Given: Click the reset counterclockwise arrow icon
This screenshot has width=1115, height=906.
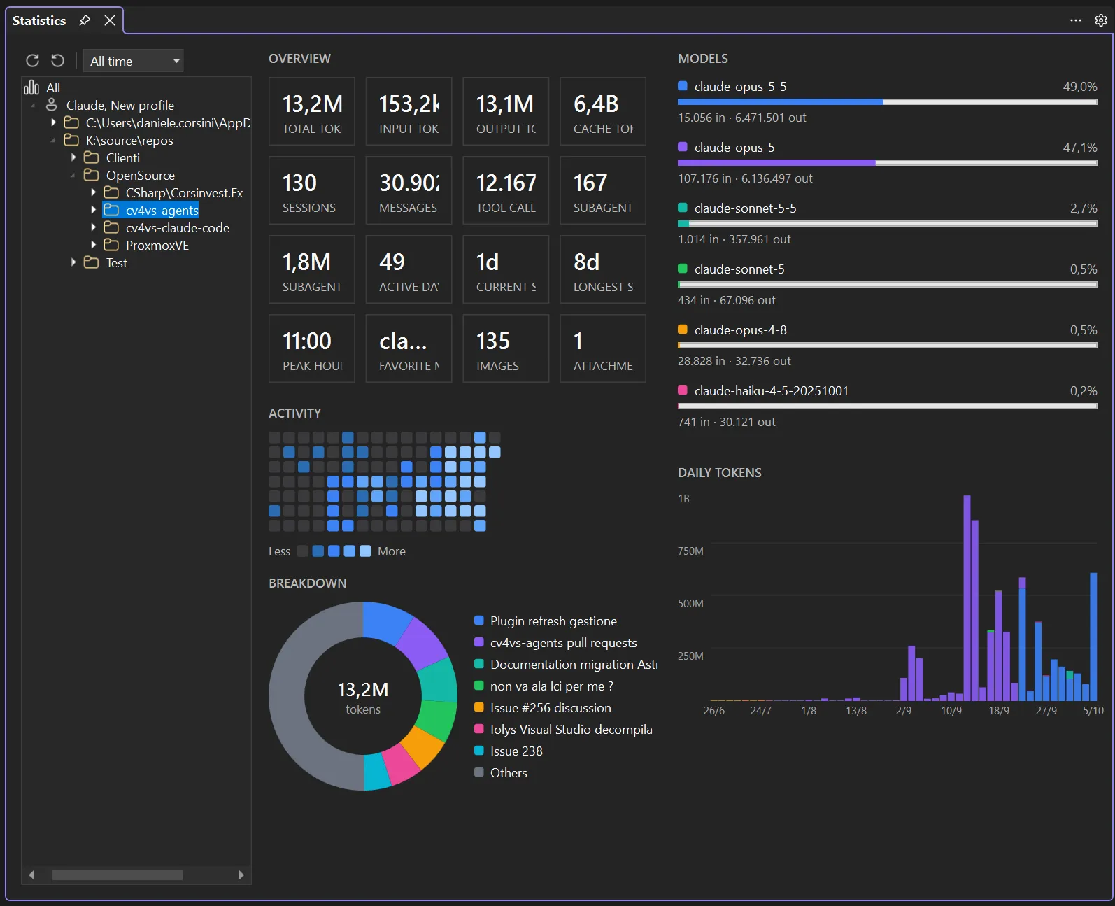Looking at the screenshot, I should pyautogui.click(x=57, y=61).
